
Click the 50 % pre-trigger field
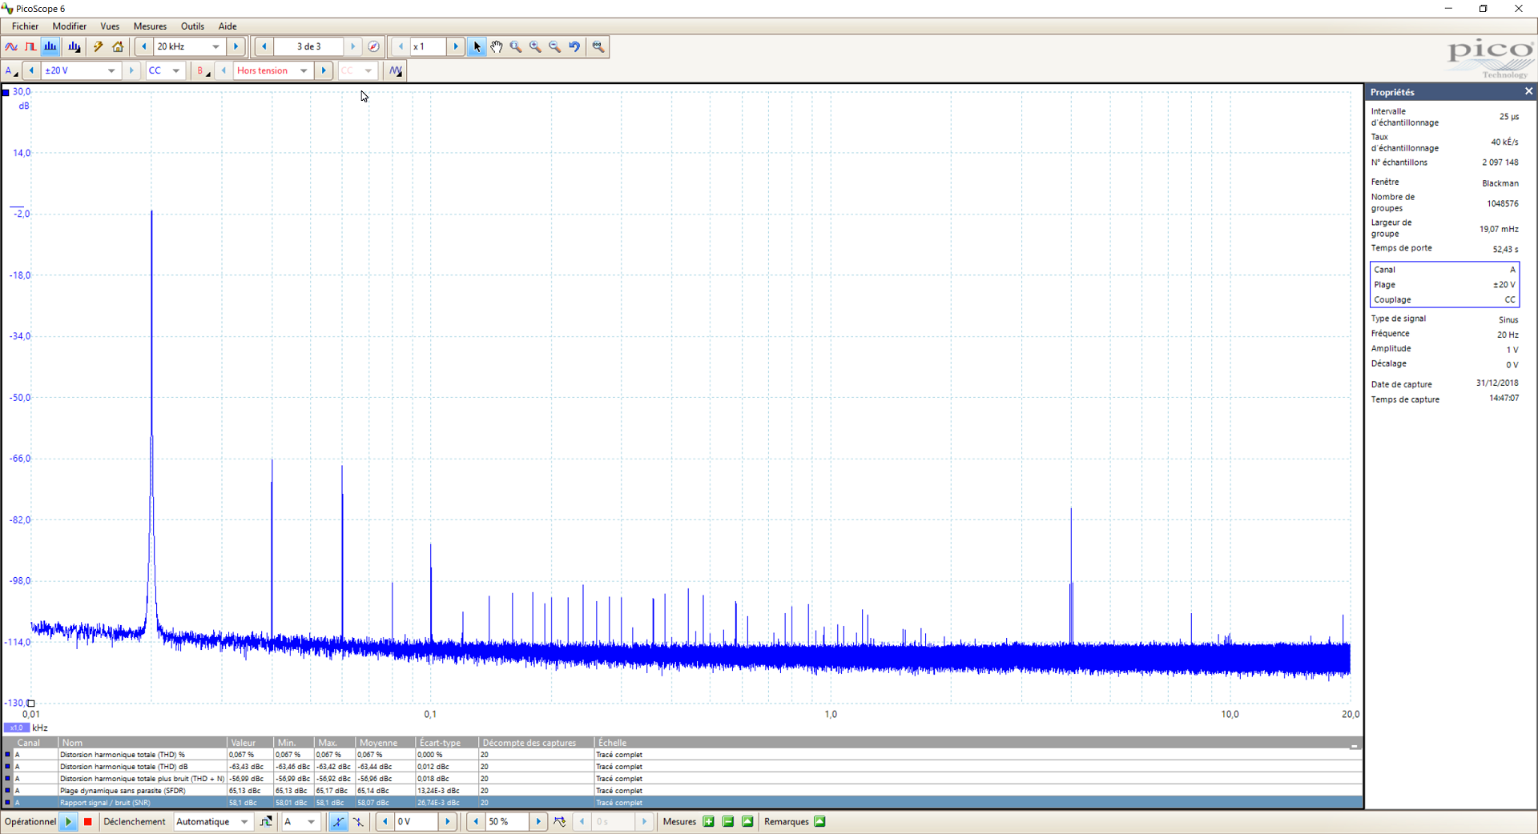507,821
